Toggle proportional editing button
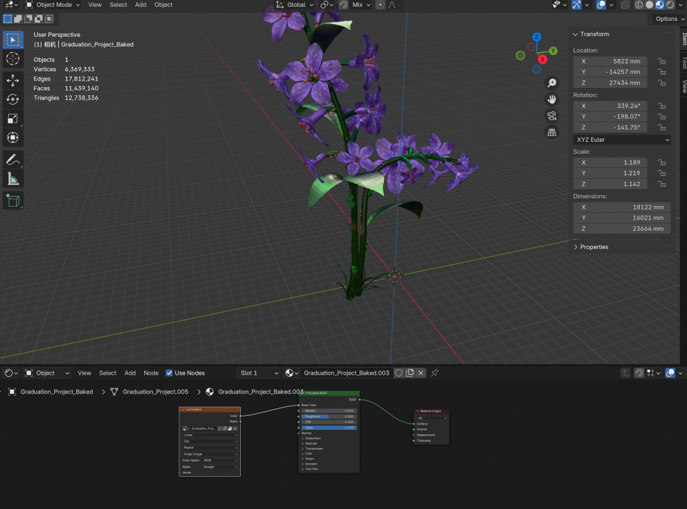Image resolution: width=687 pixels, height=509 pixels. pyautogui.click(x=380, y=5)
